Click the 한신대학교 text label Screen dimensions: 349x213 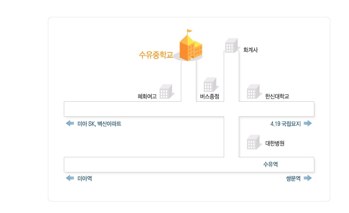[x=277, y=97]
